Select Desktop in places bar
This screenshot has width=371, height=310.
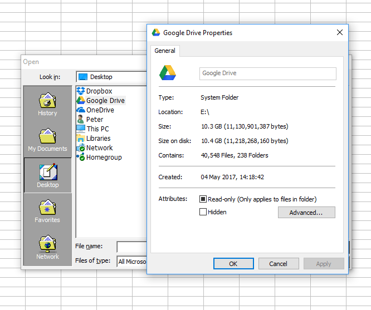click(47, 175)
